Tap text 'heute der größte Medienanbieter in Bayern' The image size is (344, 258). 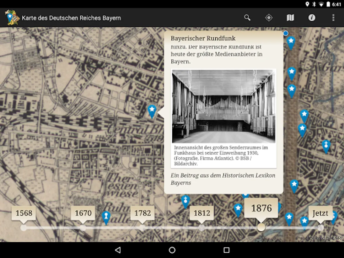pyautogui.click(x=217, y=58)
